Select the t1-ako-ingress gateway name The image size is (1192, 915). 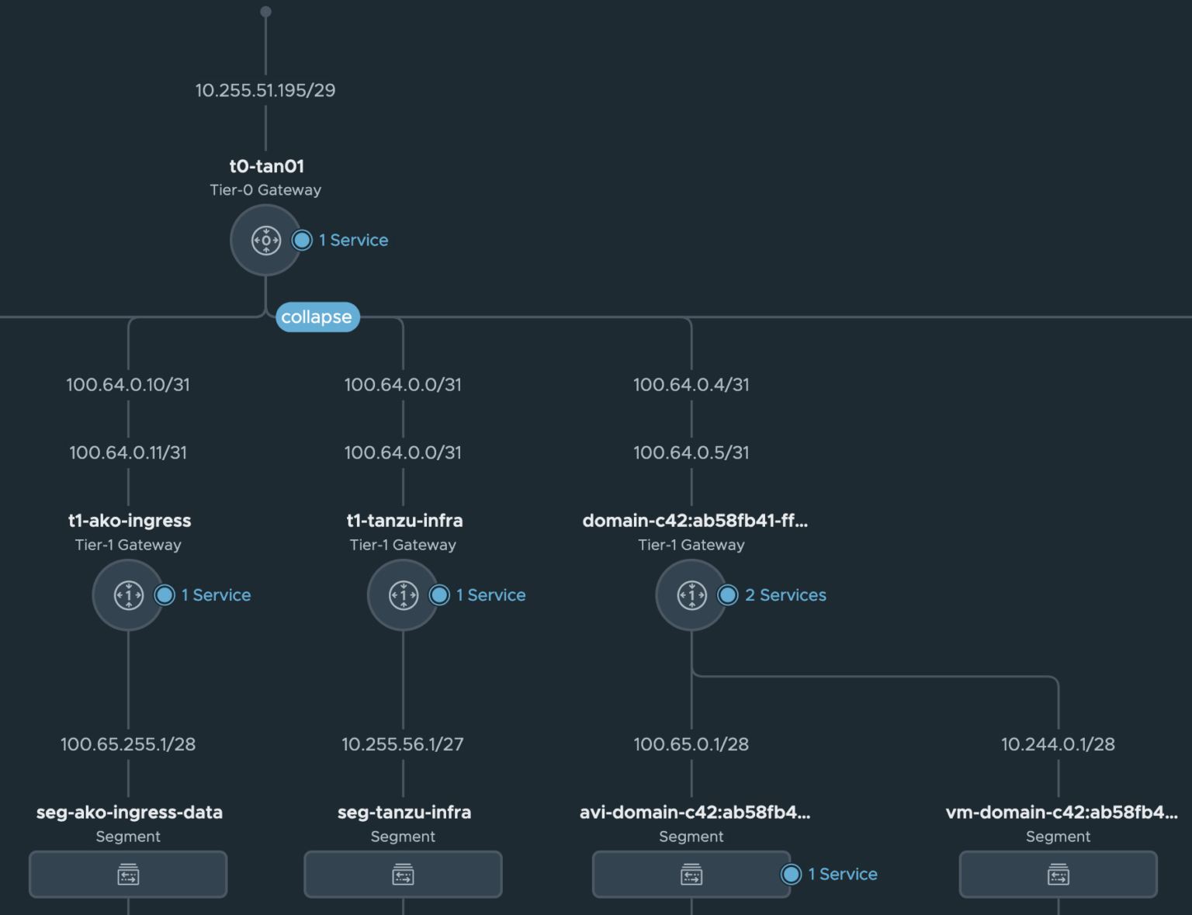pos(128,521)
